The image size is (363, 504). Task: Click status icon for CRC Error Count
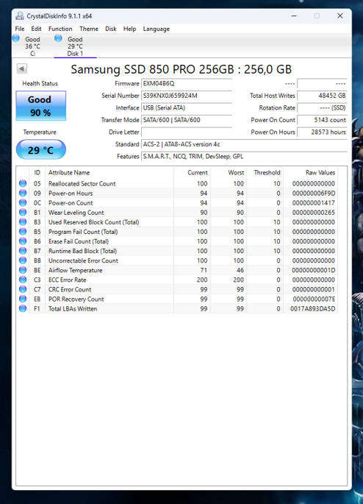(23, 289)
